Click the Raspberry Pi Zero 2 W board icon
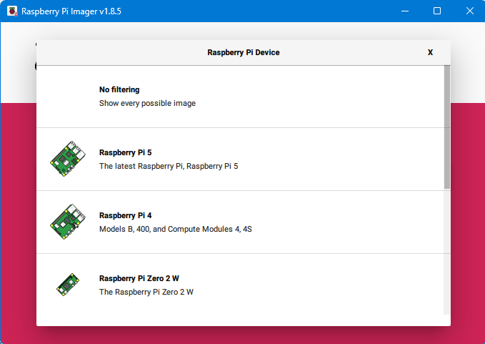Viewport: 485px width, 344px height. (66, 285)
